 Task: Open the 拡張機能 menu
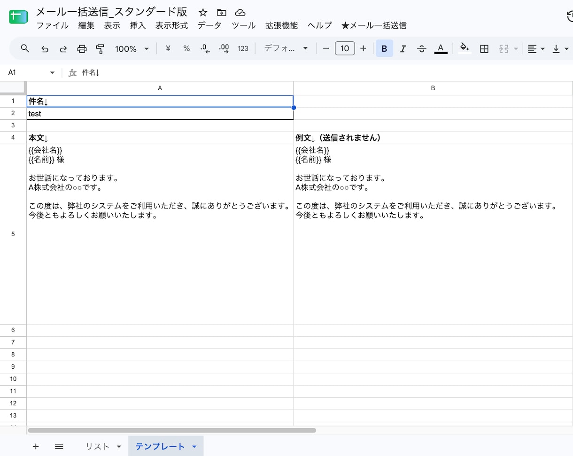[x=281, y=25]
